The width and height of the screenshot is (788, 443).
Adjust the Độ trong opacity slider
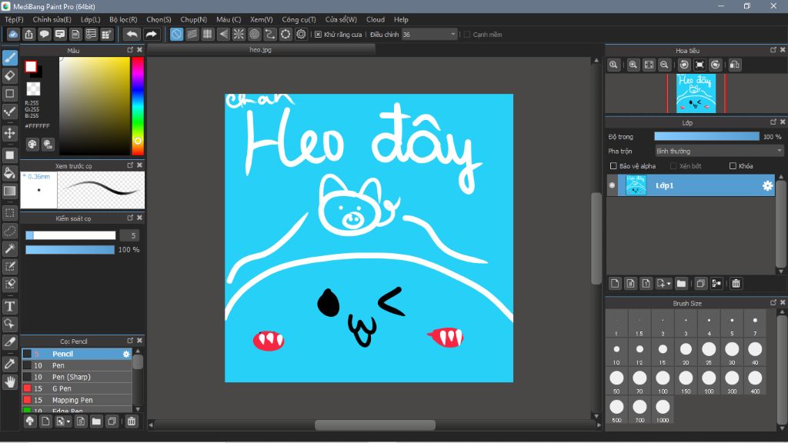point(706,137)
